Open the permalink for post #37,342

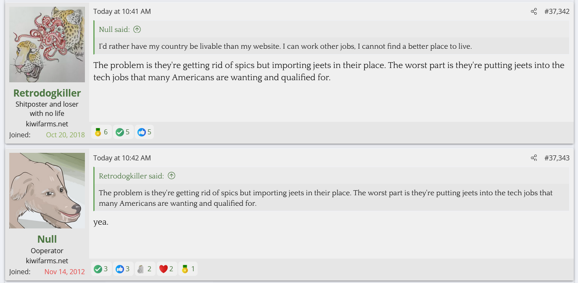click(x=557, y=11)
